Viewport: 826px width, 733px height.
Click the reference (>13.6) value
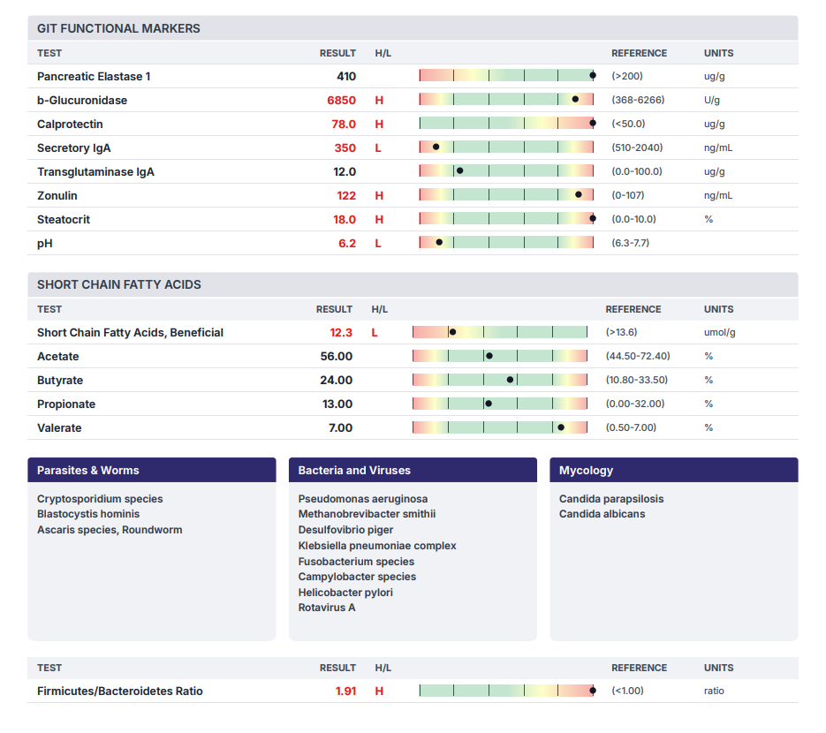click(622, 332)
